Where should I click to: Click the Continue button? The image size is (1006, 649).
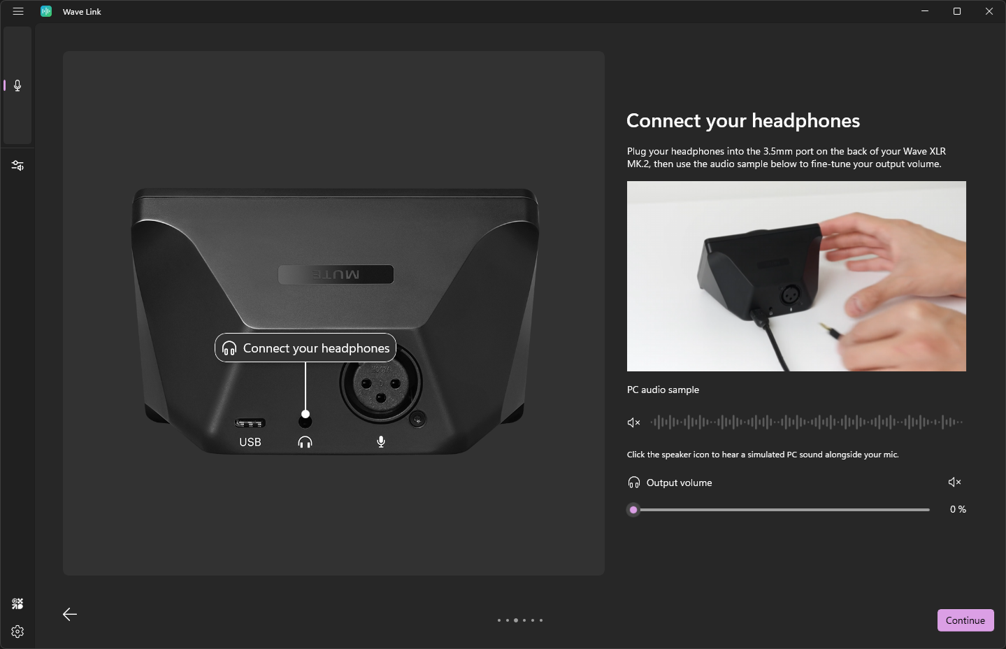point(965,620)
